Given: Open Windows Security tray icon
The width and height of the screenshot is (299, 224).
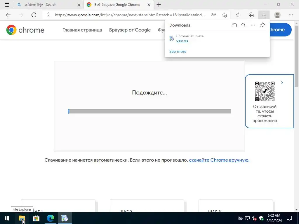Looking at the screenshot, I should 261,218.
